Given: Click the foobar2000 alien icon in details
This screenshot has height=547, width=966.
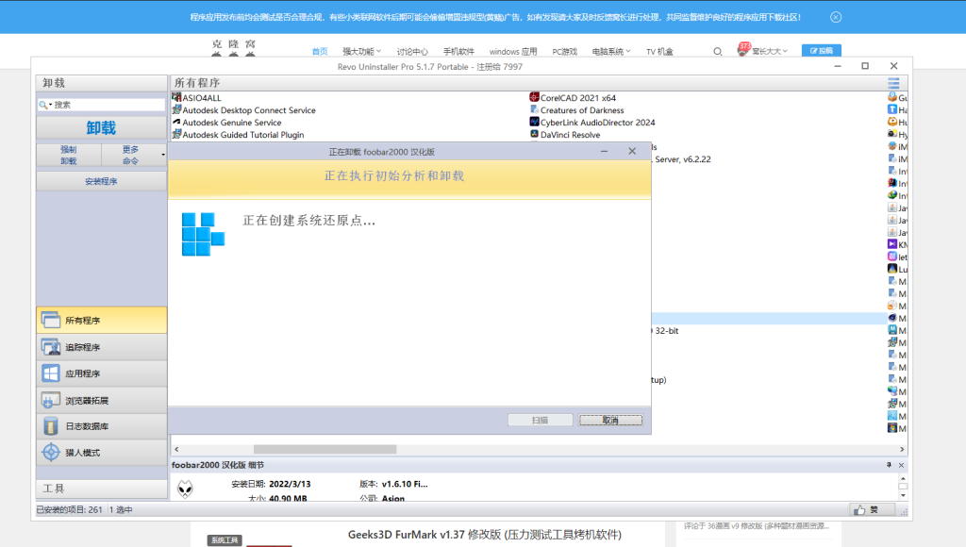Looking at the screenshot, I should click(185, 489).
